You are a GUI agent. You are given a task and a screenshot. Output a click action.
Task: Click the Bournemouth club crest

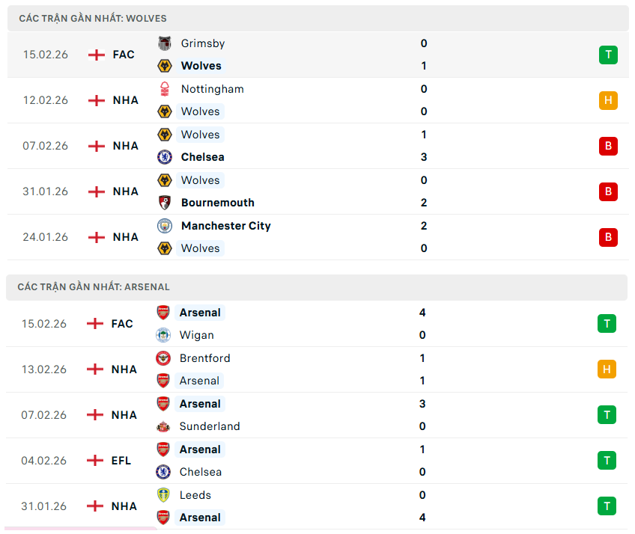tap(165, 203)
